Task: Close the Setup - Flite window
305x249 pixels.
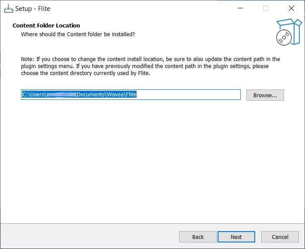Action: 291,8
